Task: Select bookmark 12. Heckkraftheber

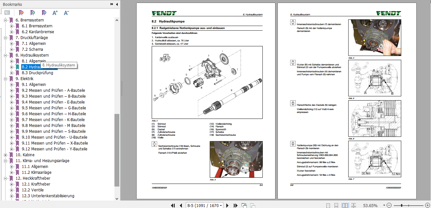Action: 33,178
